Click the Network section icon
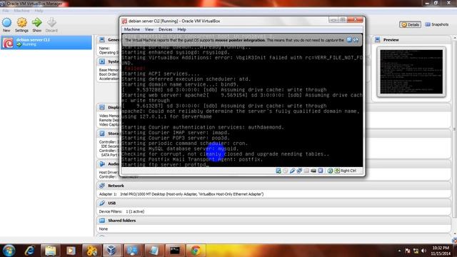Viewport: 457px width, 257px height. click(102, 186)
